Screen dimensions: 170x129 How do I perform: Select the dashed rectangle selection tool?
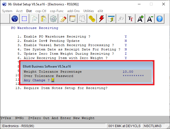point(24,19)
